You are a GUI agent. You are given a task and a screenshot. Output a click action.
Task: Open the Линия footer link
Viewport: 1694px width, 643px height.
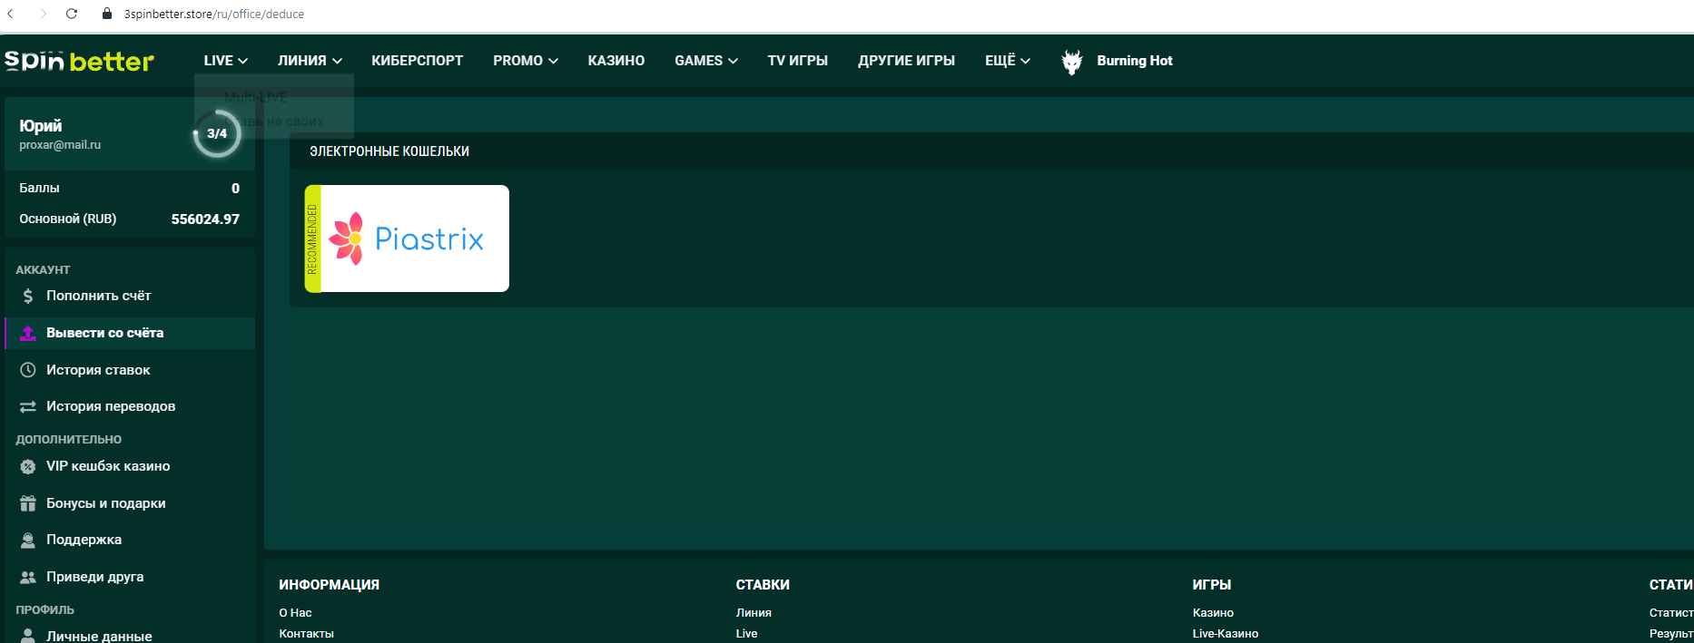(753, 613)
